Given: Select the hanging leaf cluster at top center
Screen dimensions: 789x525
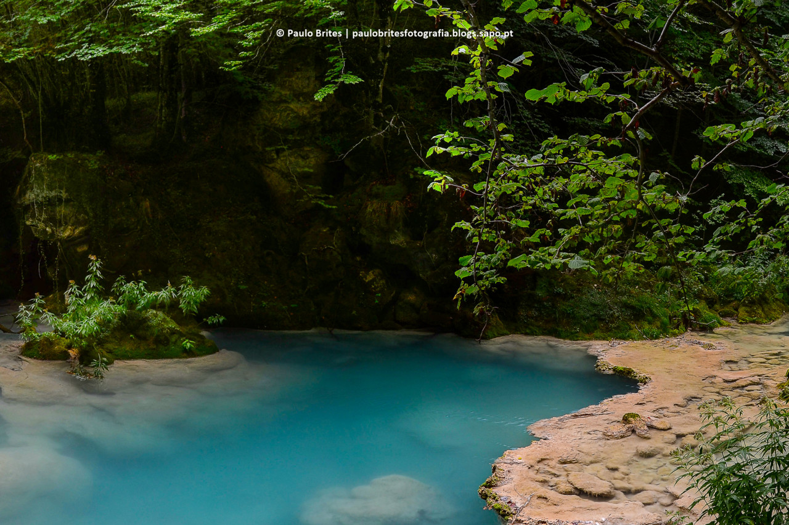Looking at the screenshot, I should pos(336,77).
